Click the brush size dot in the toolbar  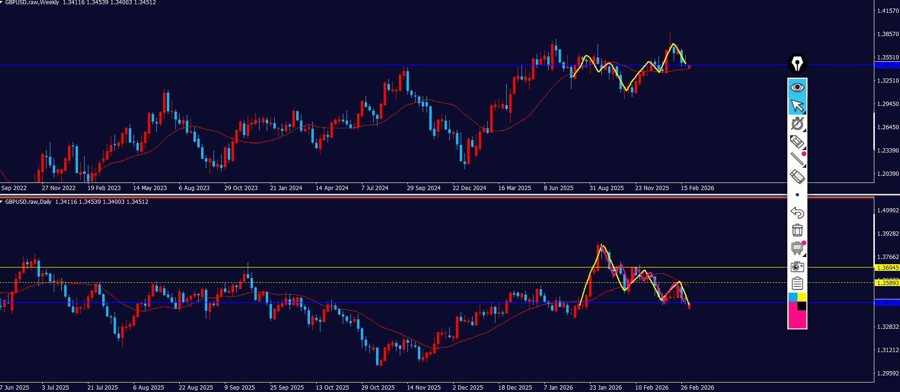click(797, 195)
